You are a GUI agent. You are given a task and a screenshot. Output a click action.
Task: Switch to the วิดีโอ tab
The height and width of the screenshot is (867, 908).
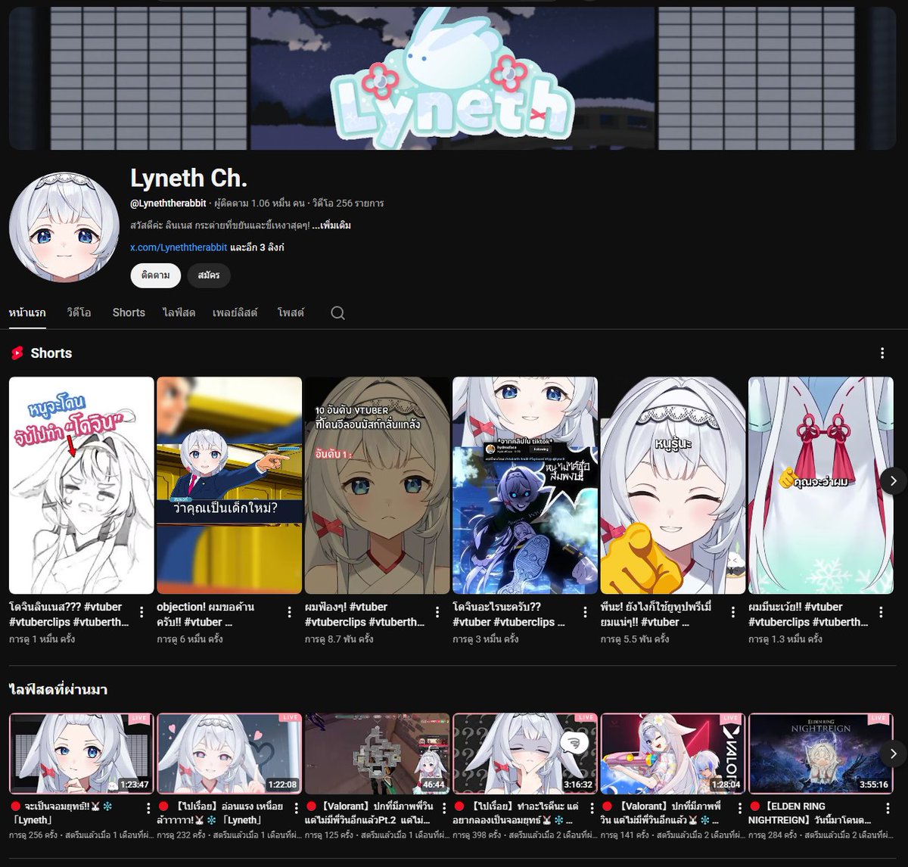point(79,312)
